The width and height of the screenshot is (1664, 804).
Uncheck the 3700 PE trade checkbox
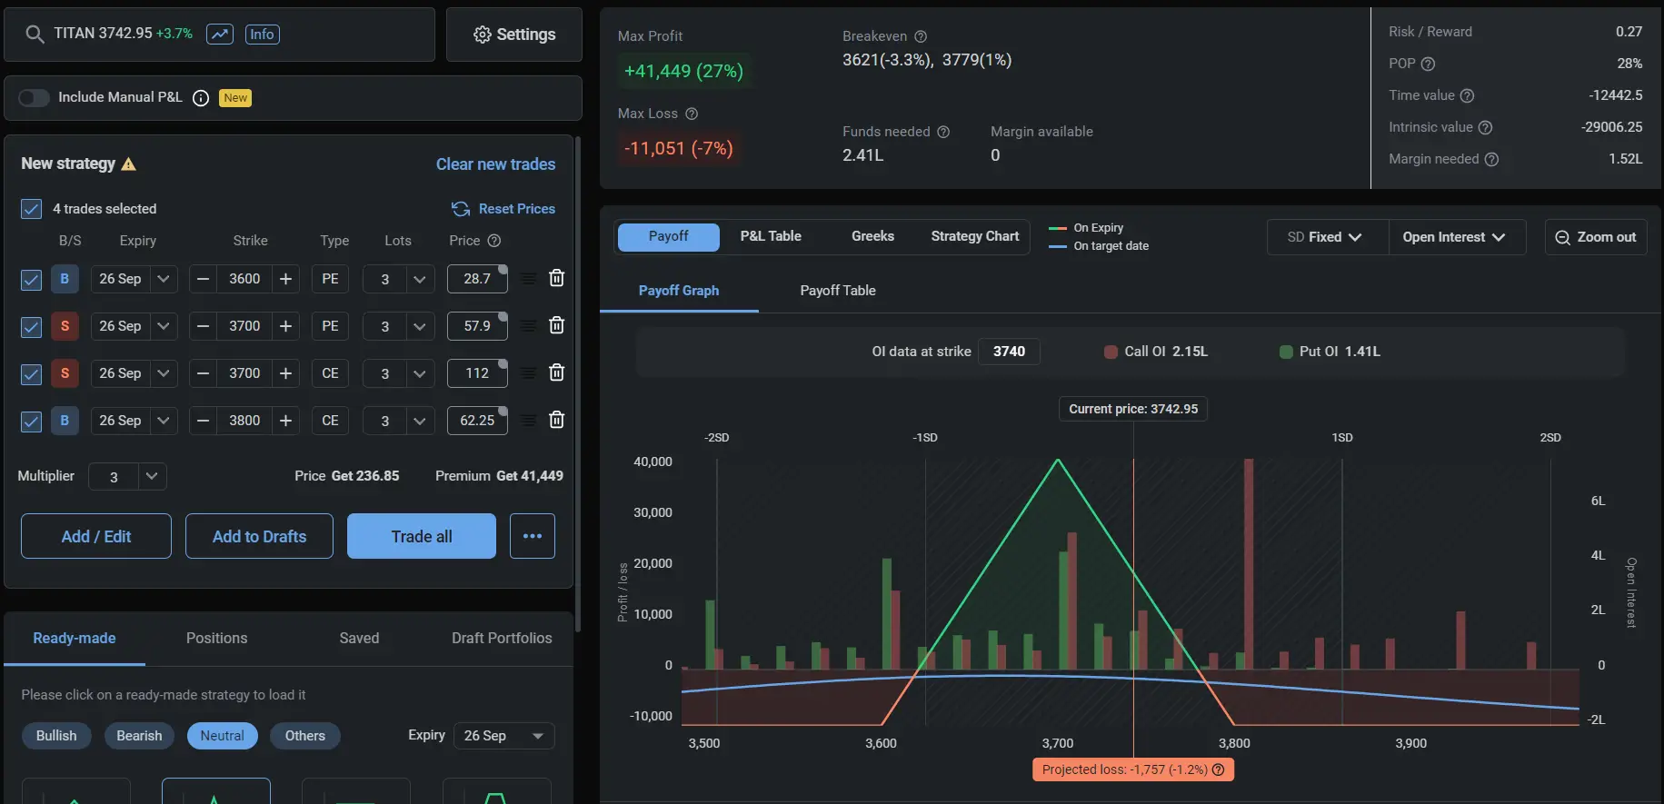(x=31, y=326)
